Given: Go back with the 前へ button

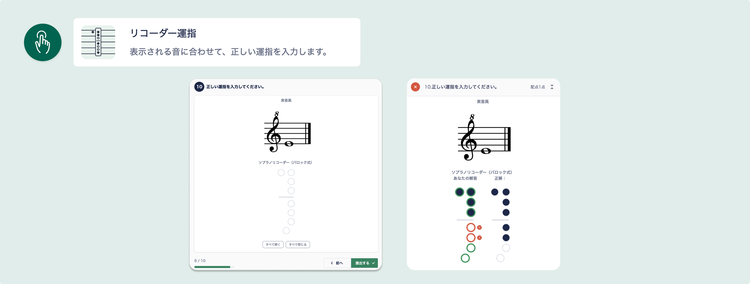Looking at the screenshot, I should point(337,263).
